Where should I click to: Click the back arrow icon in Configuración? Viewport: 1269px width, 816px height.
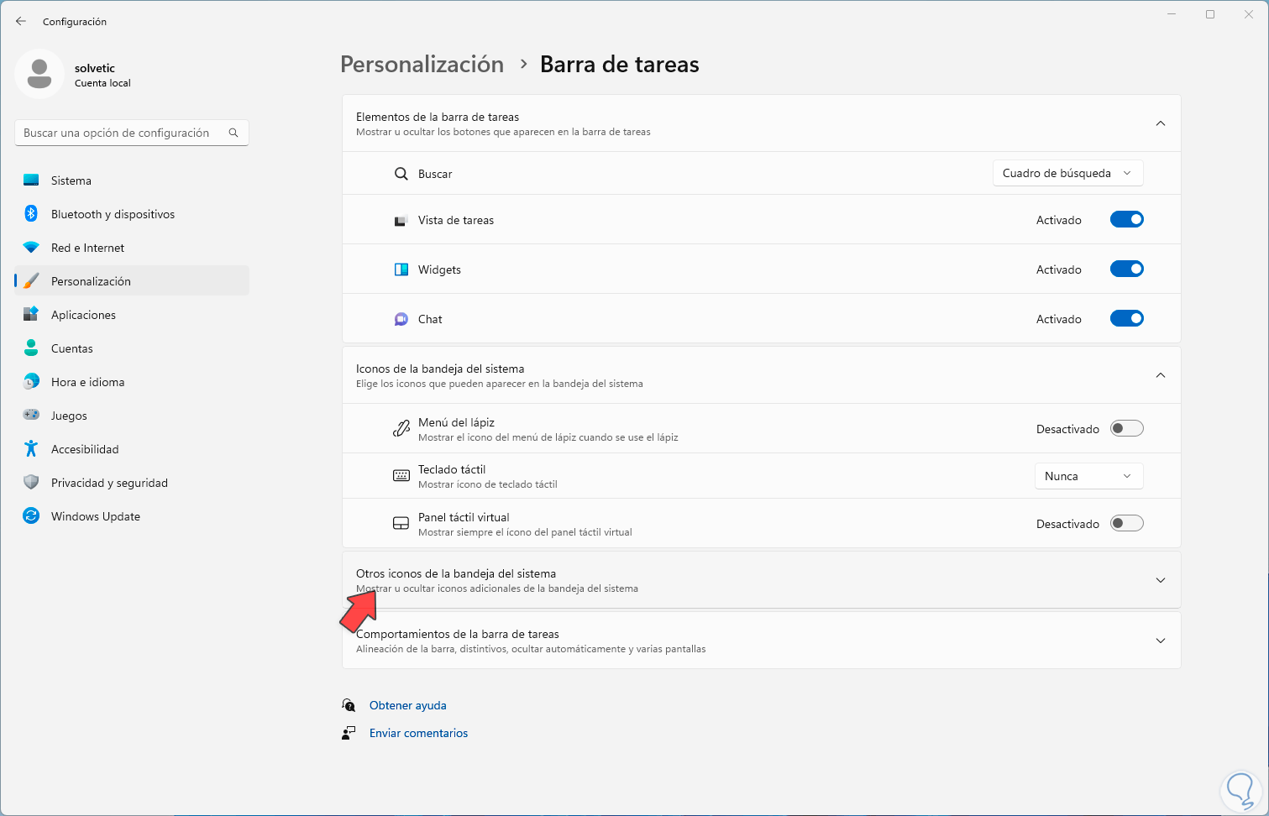tap(21, 21)
